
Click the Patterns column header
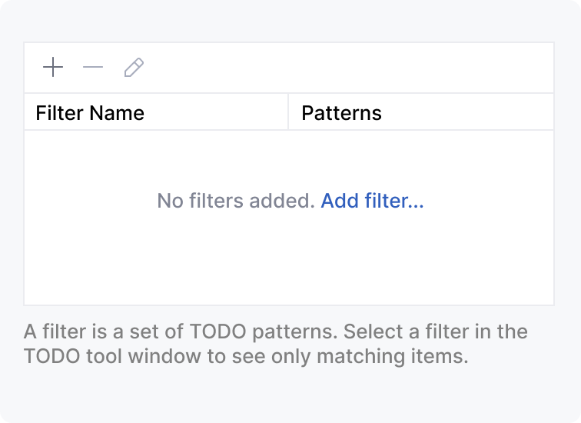pos(341,113)
